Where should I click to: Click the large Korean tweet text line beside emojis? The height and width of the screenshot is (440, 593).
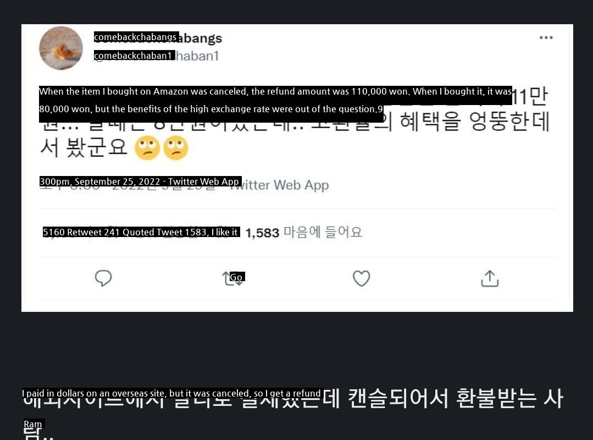pyautogui.click(x=84, y=147)
